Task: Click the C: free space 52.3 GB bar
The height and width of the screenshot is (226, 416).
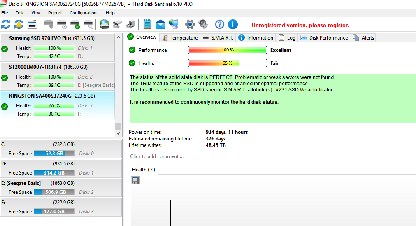Action: (x=54, y=154)
